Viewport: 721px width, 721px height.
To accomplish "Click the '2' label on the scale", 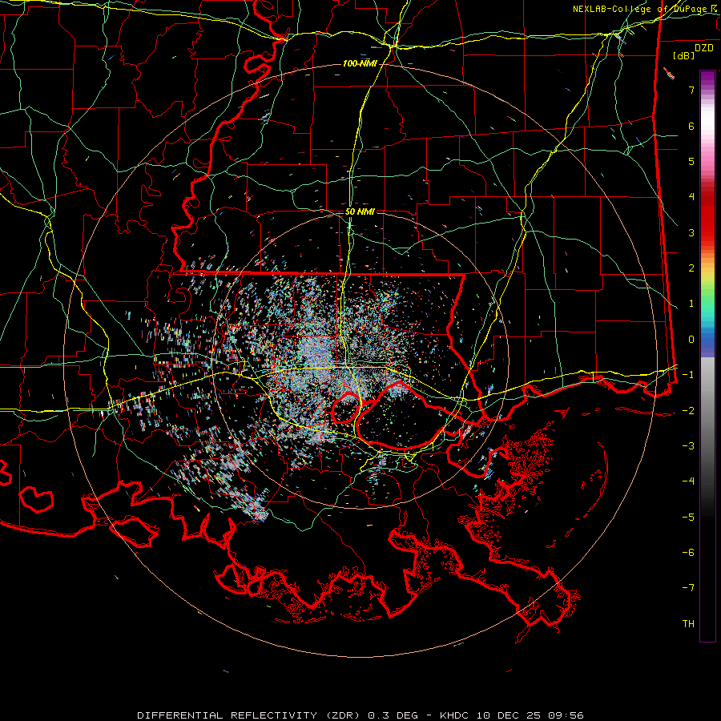I will [691, 268].
